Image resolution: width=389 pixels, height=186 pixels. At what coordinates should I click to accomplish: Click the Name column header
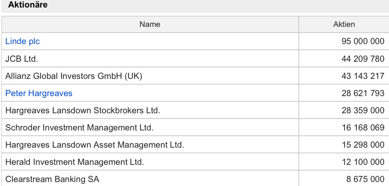point(150,24)
